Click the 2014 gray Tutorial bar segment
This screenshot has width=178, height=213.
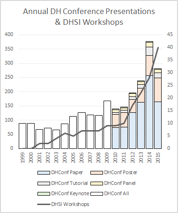149,51
